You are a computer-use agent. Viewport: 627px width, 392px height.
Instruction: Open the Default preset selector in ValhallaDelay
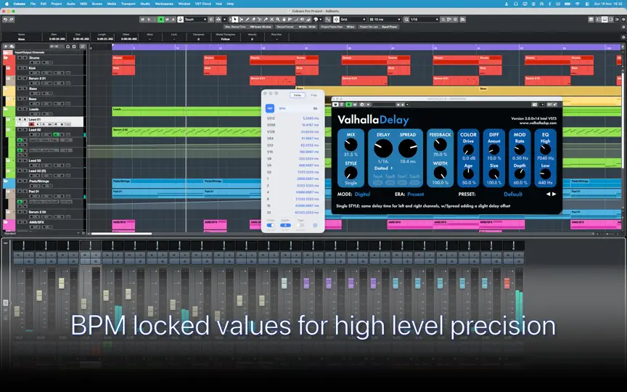point(513,194)
